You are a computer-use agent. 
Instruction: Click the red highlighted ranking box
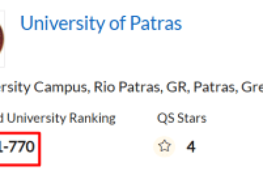19,148
